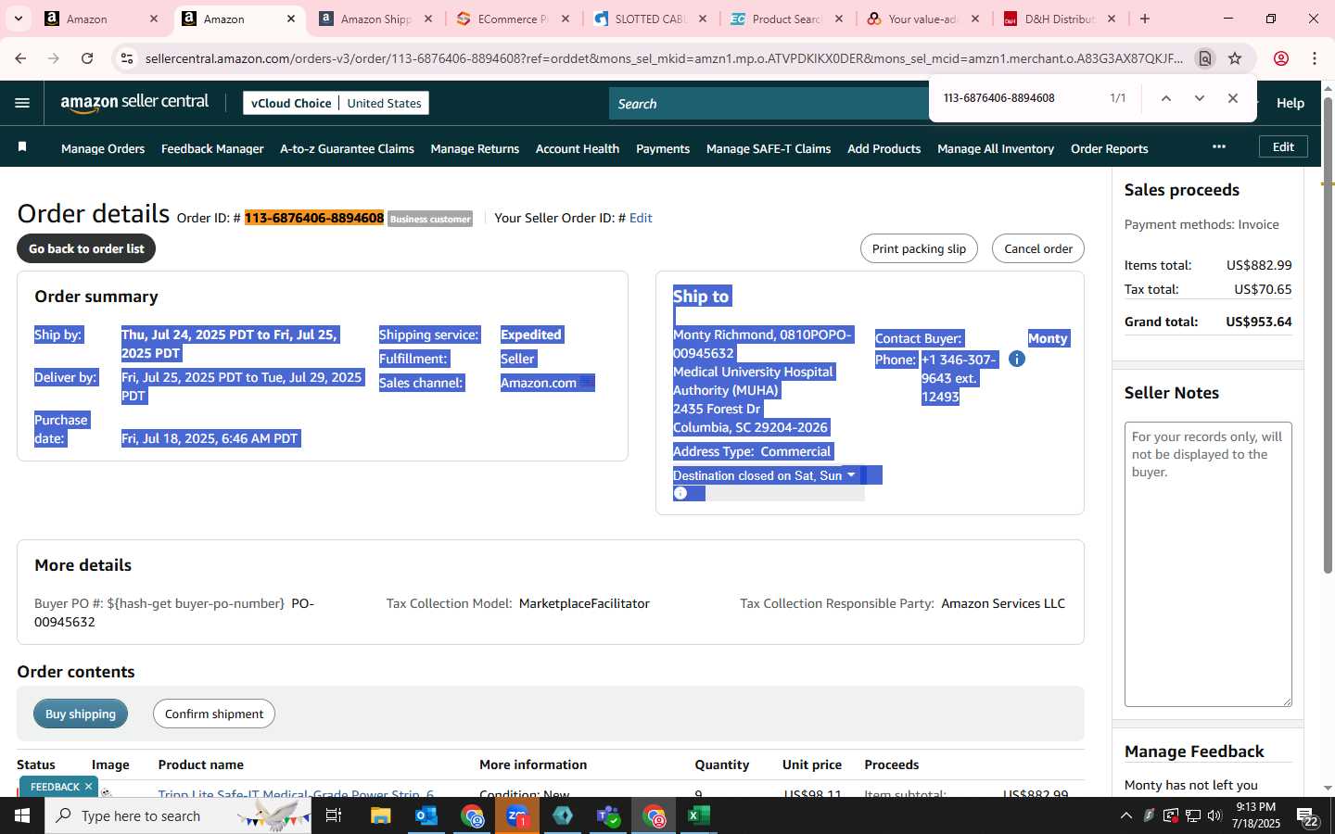Go to next find-in-page match
Image resolution: width=1335 pixels, height=834 pixels.
tap(1200, 98)
